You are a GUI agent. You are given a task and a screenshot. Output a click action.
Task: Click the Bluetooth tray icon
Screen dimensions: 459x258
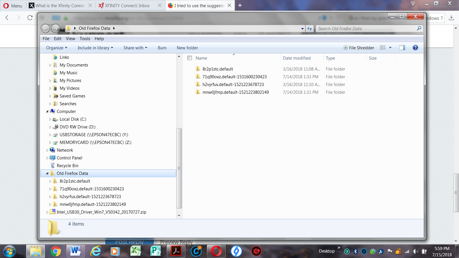(355, 251)
